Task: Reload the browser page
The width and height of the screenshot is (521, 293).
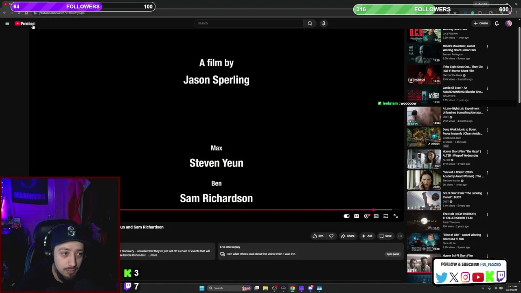Action: tap(19, 13)
